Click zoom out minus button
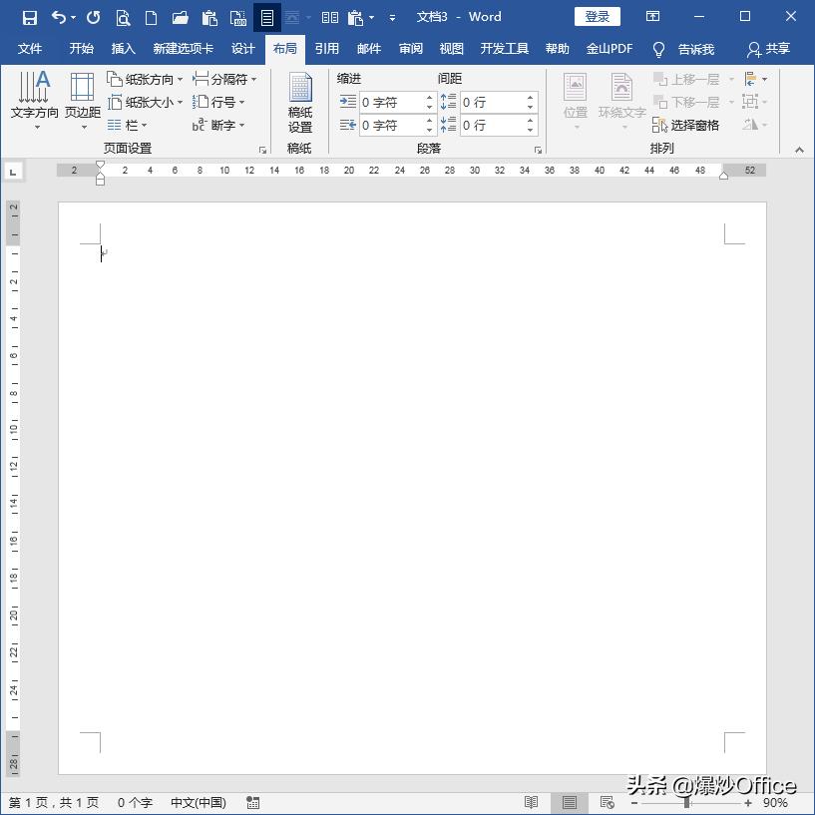 634,803
